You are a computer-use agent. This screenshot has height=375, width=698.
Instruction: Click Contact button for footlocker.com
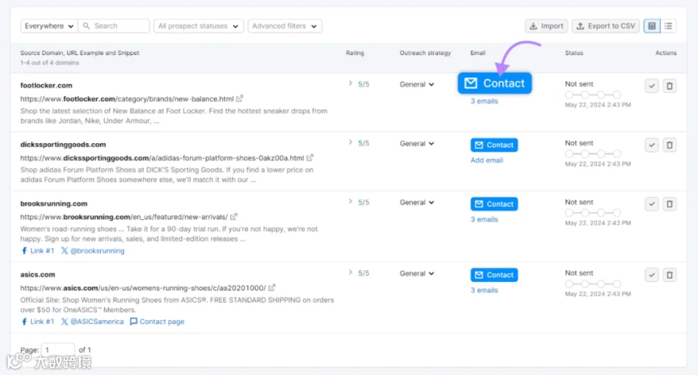tap(495, 83)
